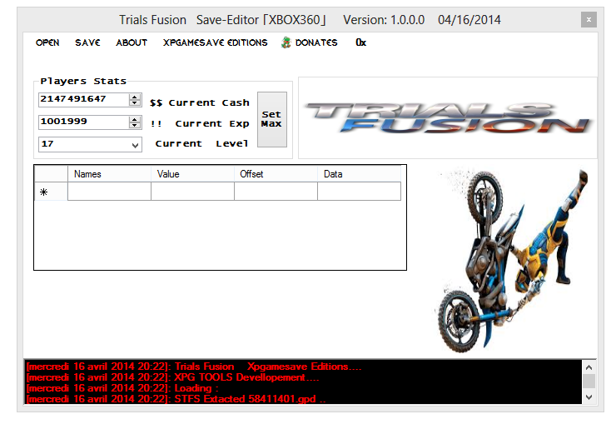
Task: Select XPGAMESAVE EDITIONS menu
Action: (215, 42)
